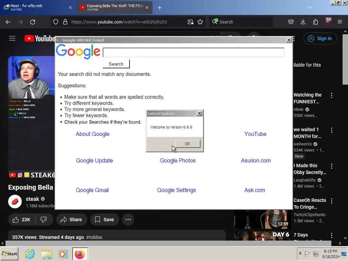The height and width of the screenshot is (261, 348).
Task: Open options for Watching the FUNNIEST video
Action: 332,95
